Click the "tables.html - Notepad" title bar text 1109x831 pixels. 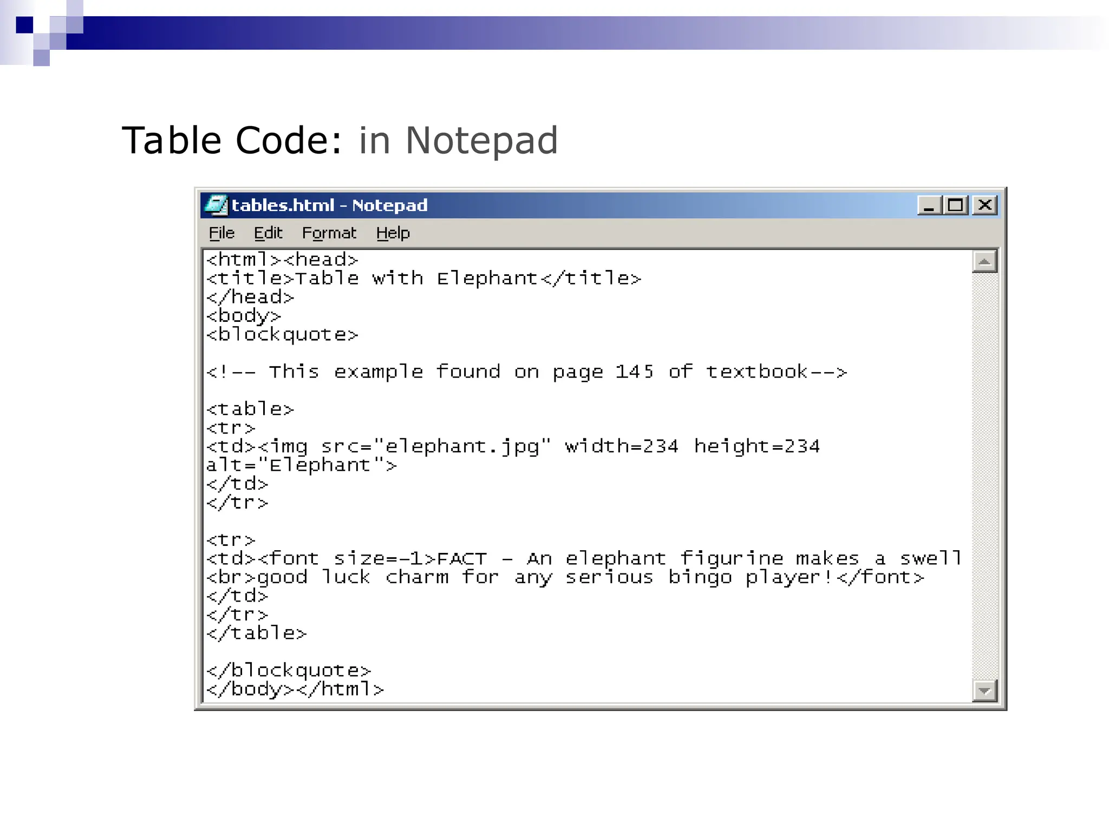coord(329,206)
